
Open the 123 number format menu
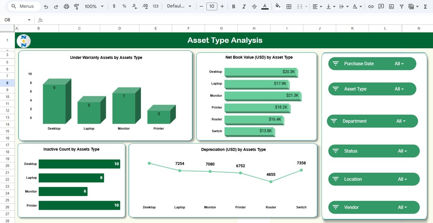155,6
